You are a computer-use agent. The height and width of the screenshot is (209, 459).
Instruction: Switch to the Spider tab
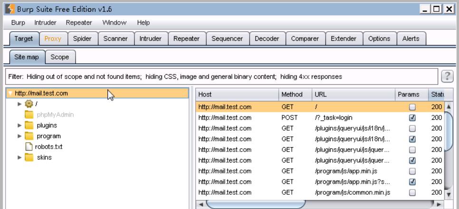pos(82,38)
